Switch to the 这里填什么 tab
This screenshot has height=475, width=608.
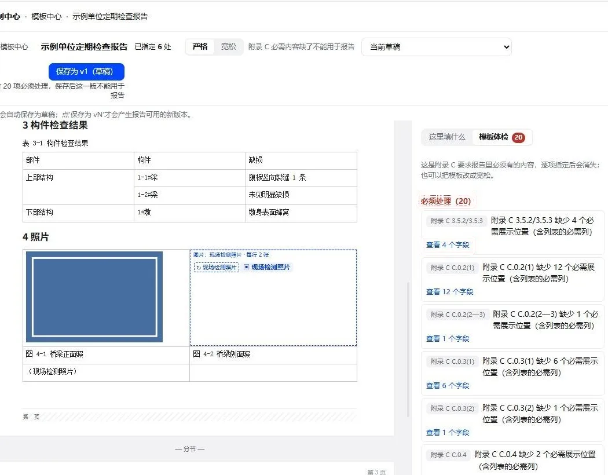446,137
